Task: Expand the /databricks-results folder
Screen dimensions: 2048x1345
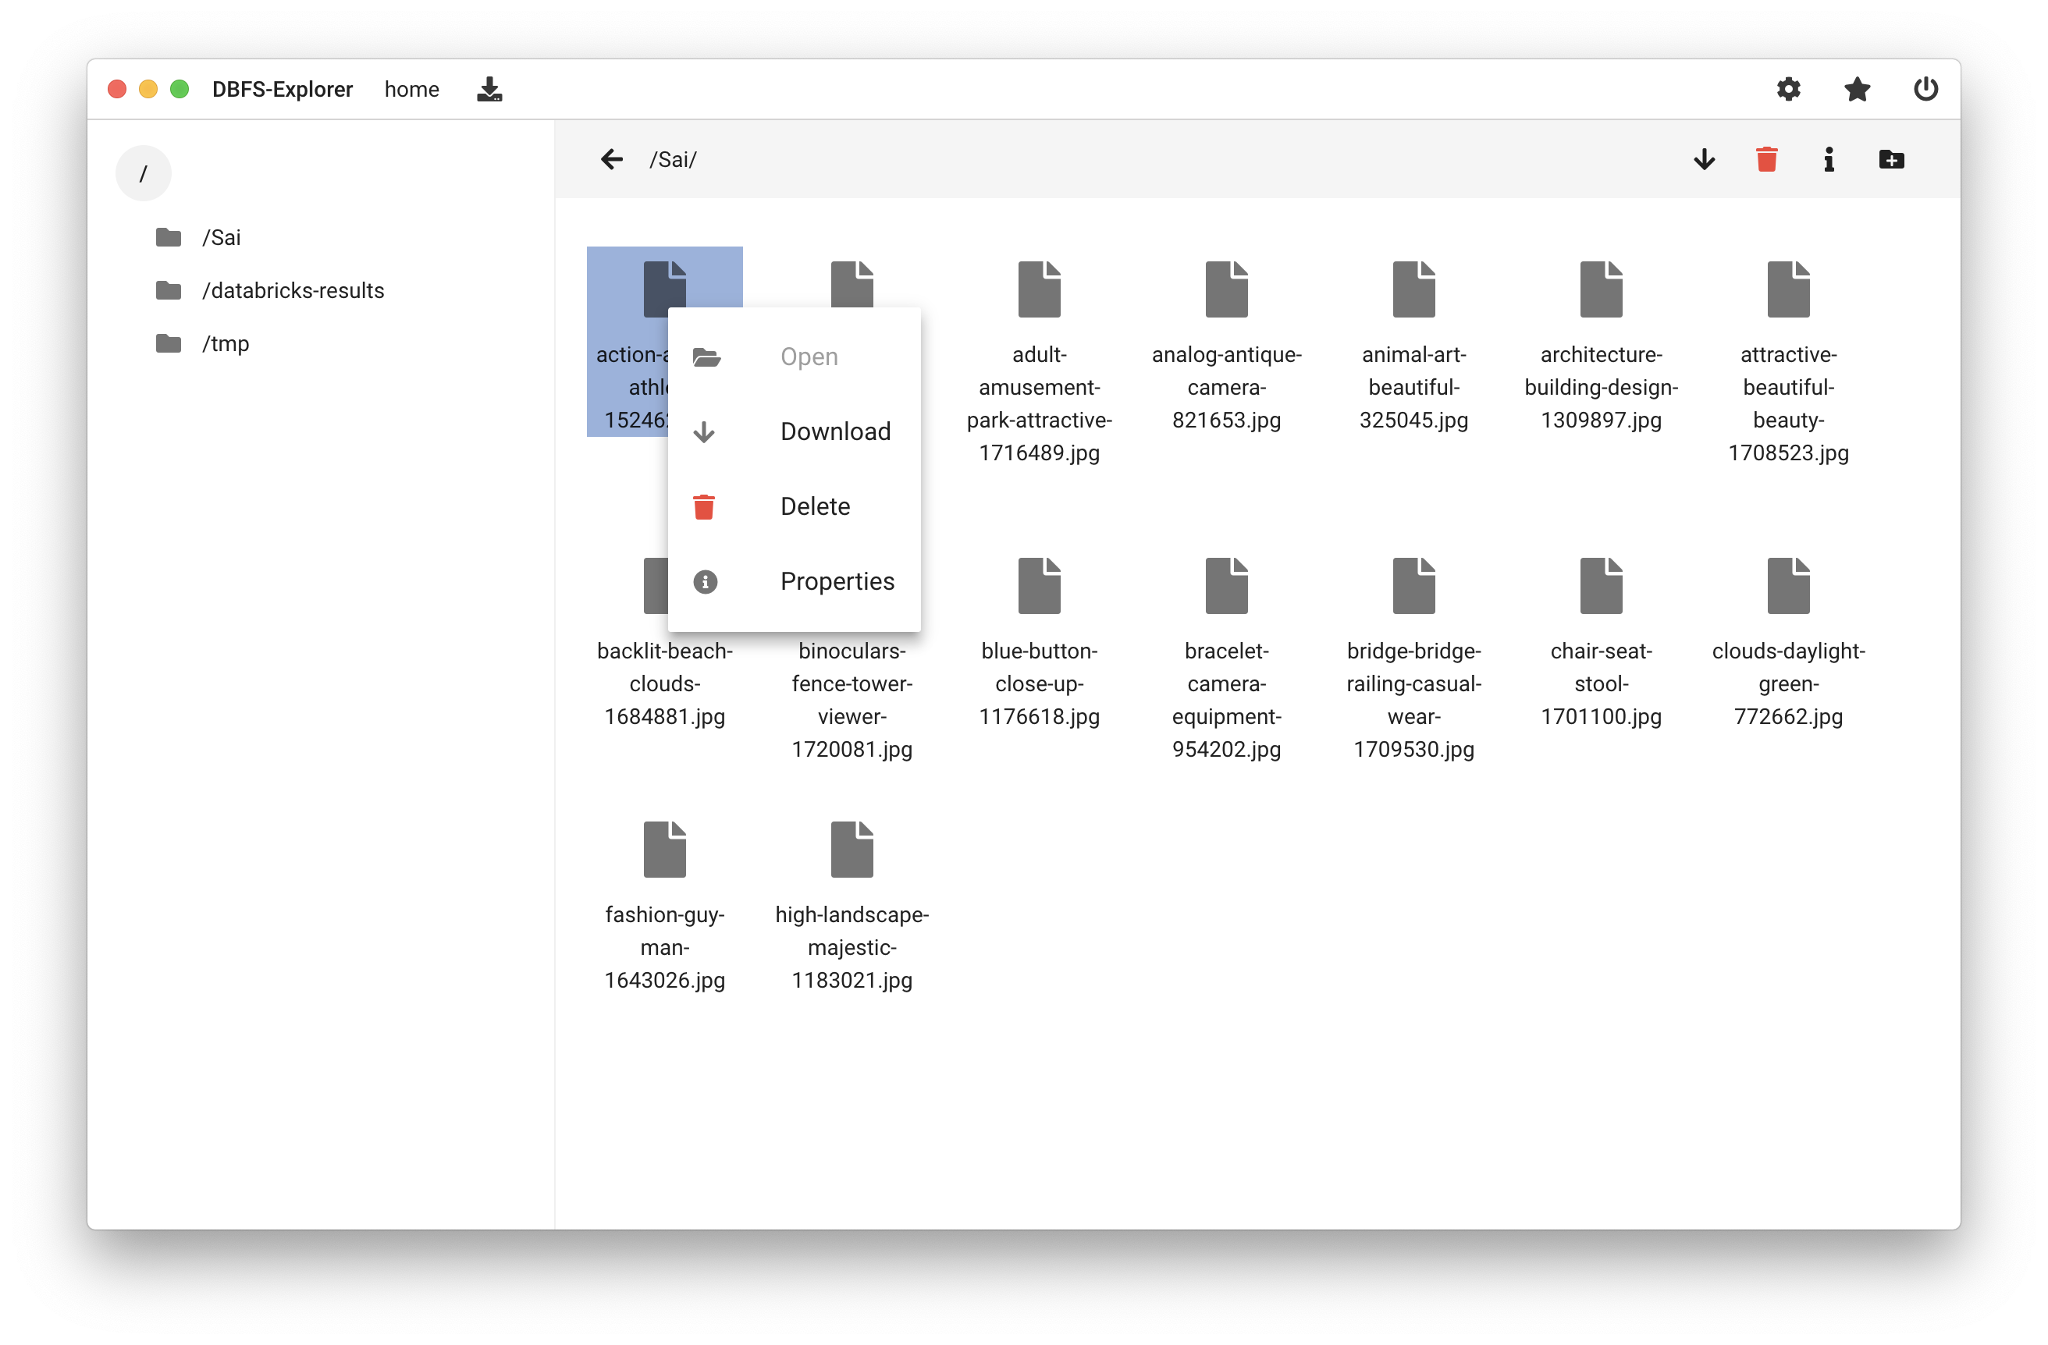Action: pos(294,288)
